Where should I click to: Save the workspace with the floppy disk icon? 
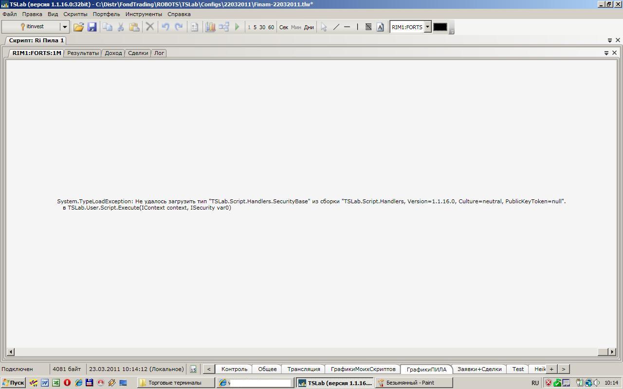click(92, 27)
